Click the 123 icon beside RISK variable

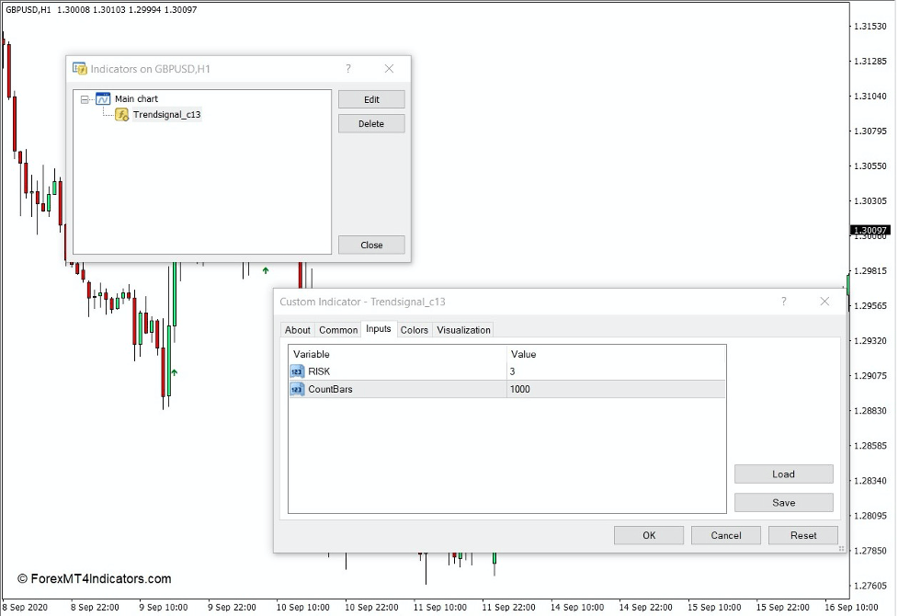tap(296, 371)
